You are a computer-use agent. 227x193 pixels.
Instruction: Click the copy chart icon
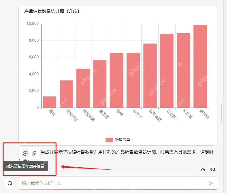click(34, 153)
